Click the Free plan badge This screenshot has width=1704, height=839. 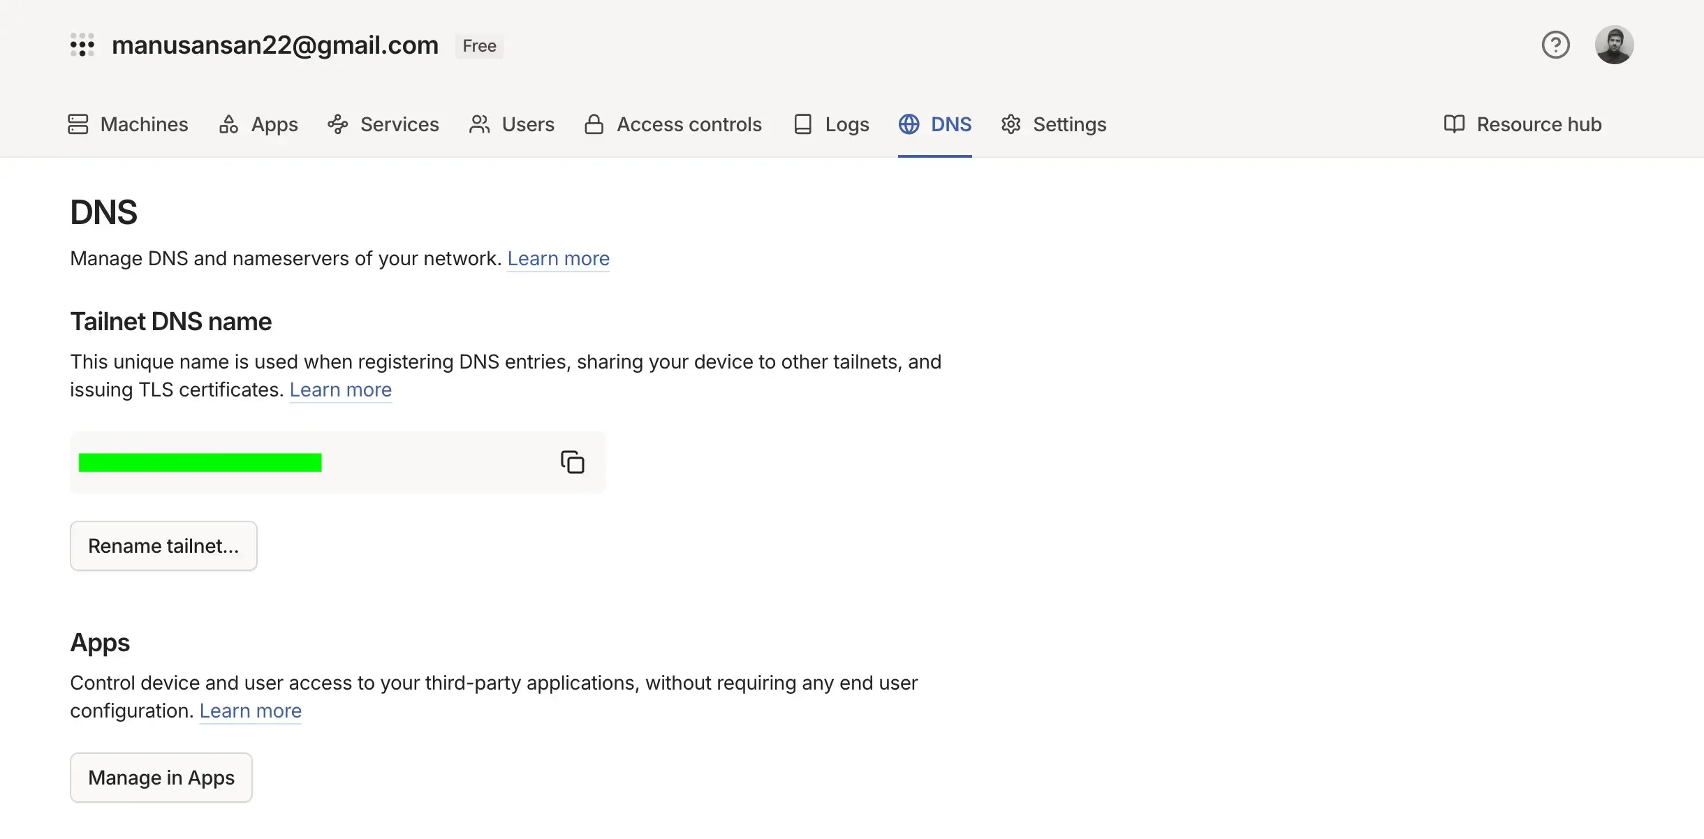click(479, 45)
